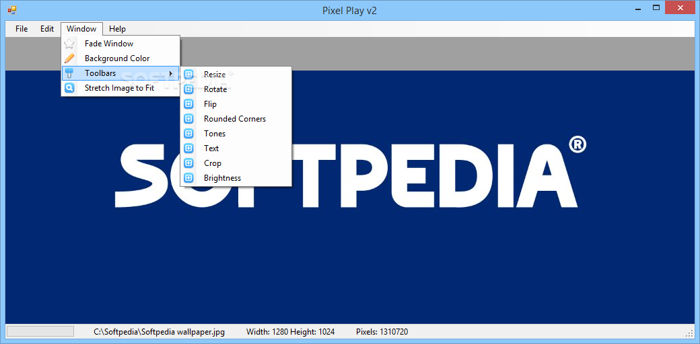Maximize the Pixel Play window

click(656, 7)
